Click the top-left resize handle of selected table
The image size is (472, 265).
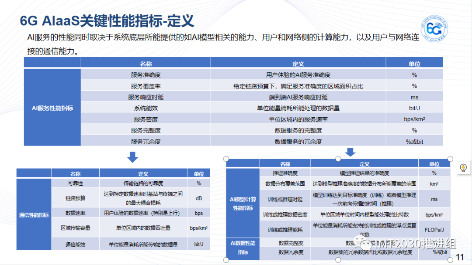point(226,159)
